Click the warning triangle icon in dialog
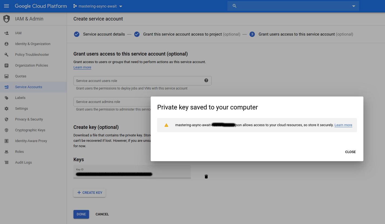Image resolution: width=385 pixels, height=224 pixels. tap(166, 125)
